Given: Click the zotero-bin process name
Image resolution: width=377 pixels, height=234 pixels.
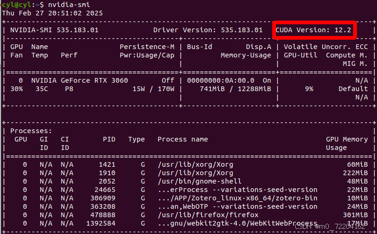Looking at the screenshot, I should coord(238,198).
